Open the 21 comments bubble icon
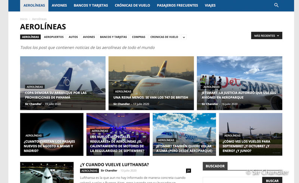The width and height of the screenshot is (299, 183). point(188,171)
